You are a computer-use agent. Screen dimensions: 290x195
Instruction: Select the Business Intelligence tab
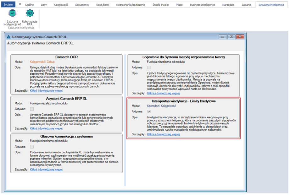[x=202, y=5]
